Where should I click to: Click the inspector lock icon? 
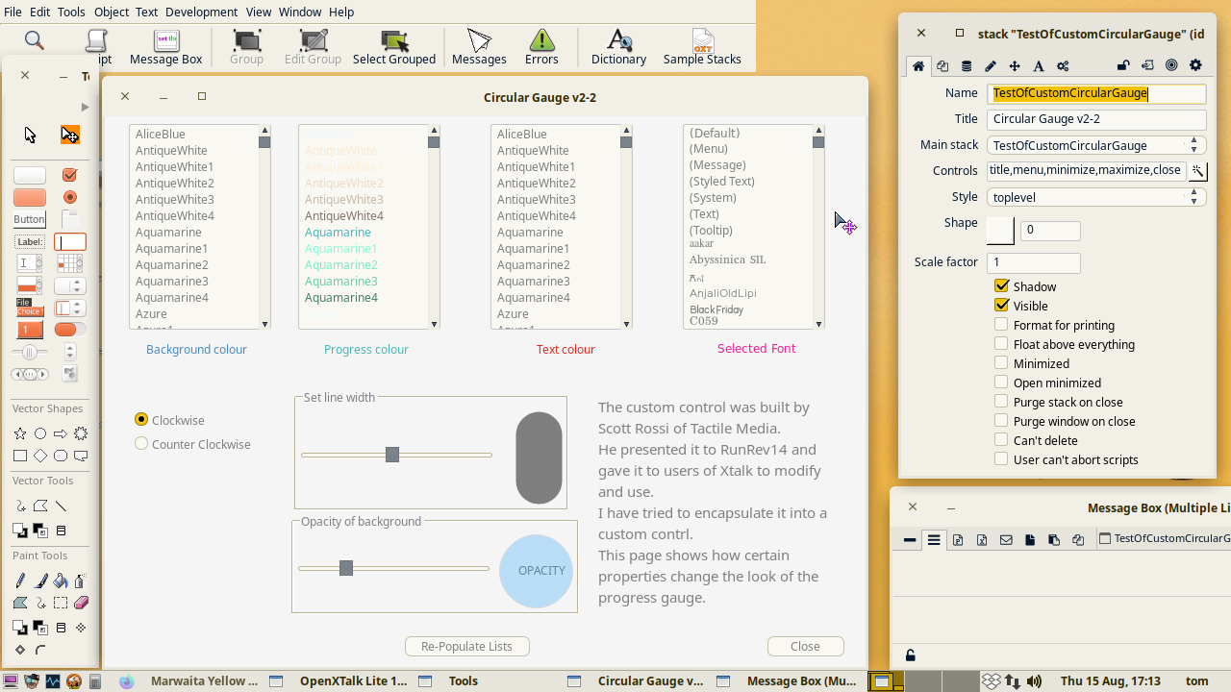pos(1123,65)
